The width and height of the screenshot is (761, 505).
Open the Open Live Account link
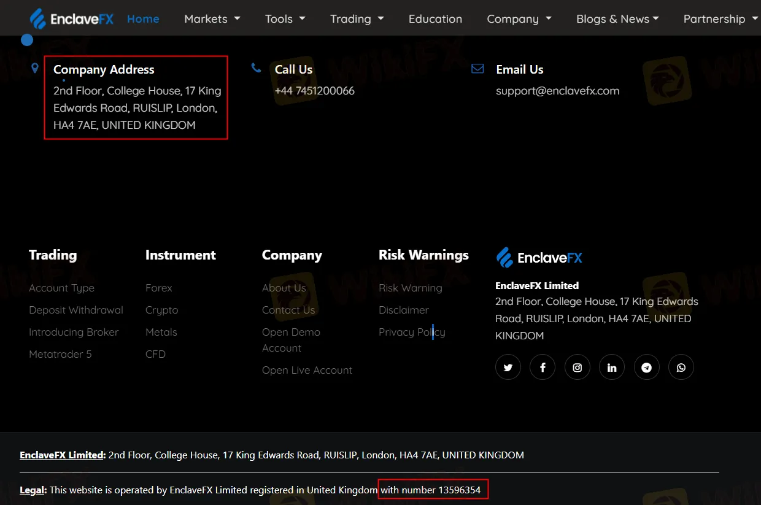(x=307, y=370)
